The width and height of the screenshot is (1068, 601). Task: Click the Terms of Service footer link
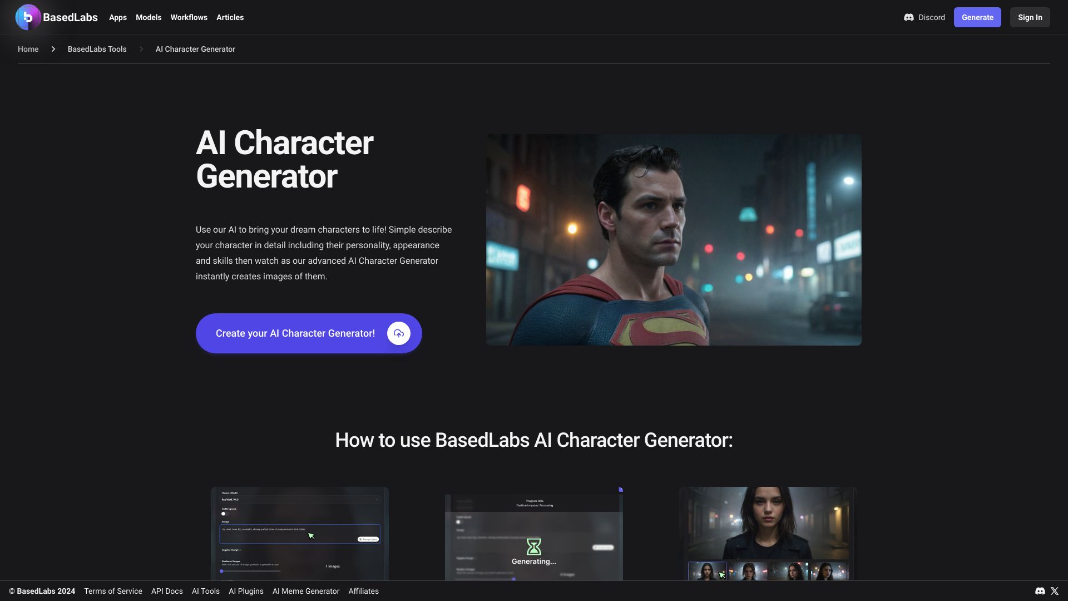(x=113, y=591)
